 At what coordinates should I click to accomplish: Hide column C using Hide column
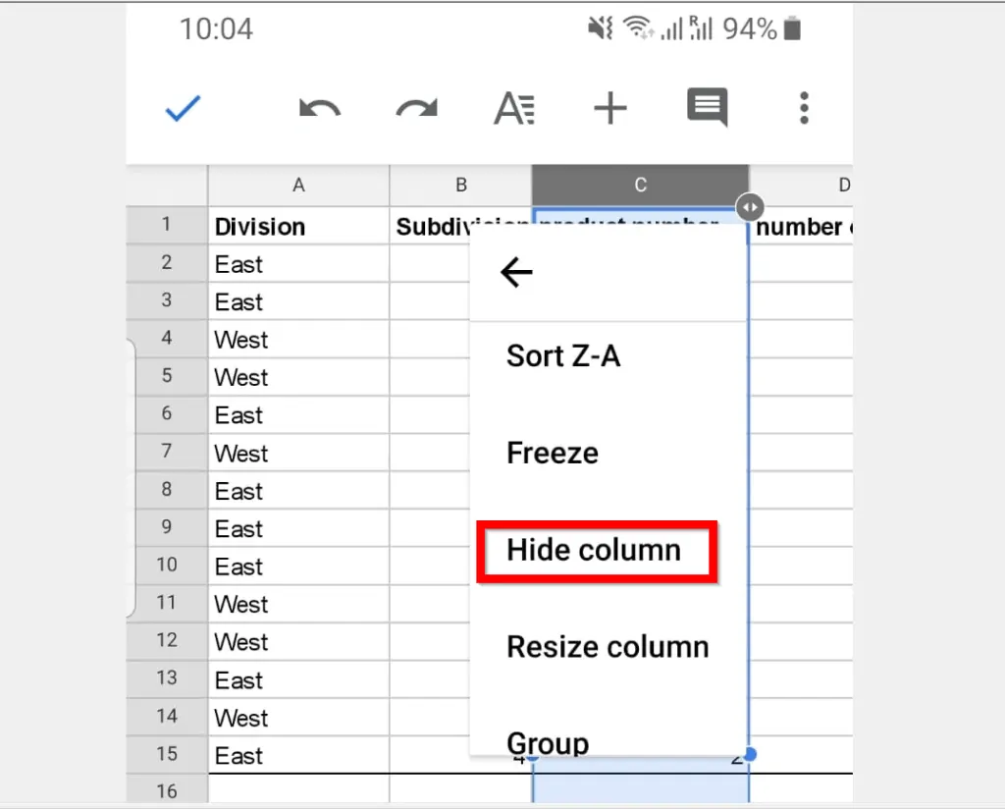[x=596, y=550]
